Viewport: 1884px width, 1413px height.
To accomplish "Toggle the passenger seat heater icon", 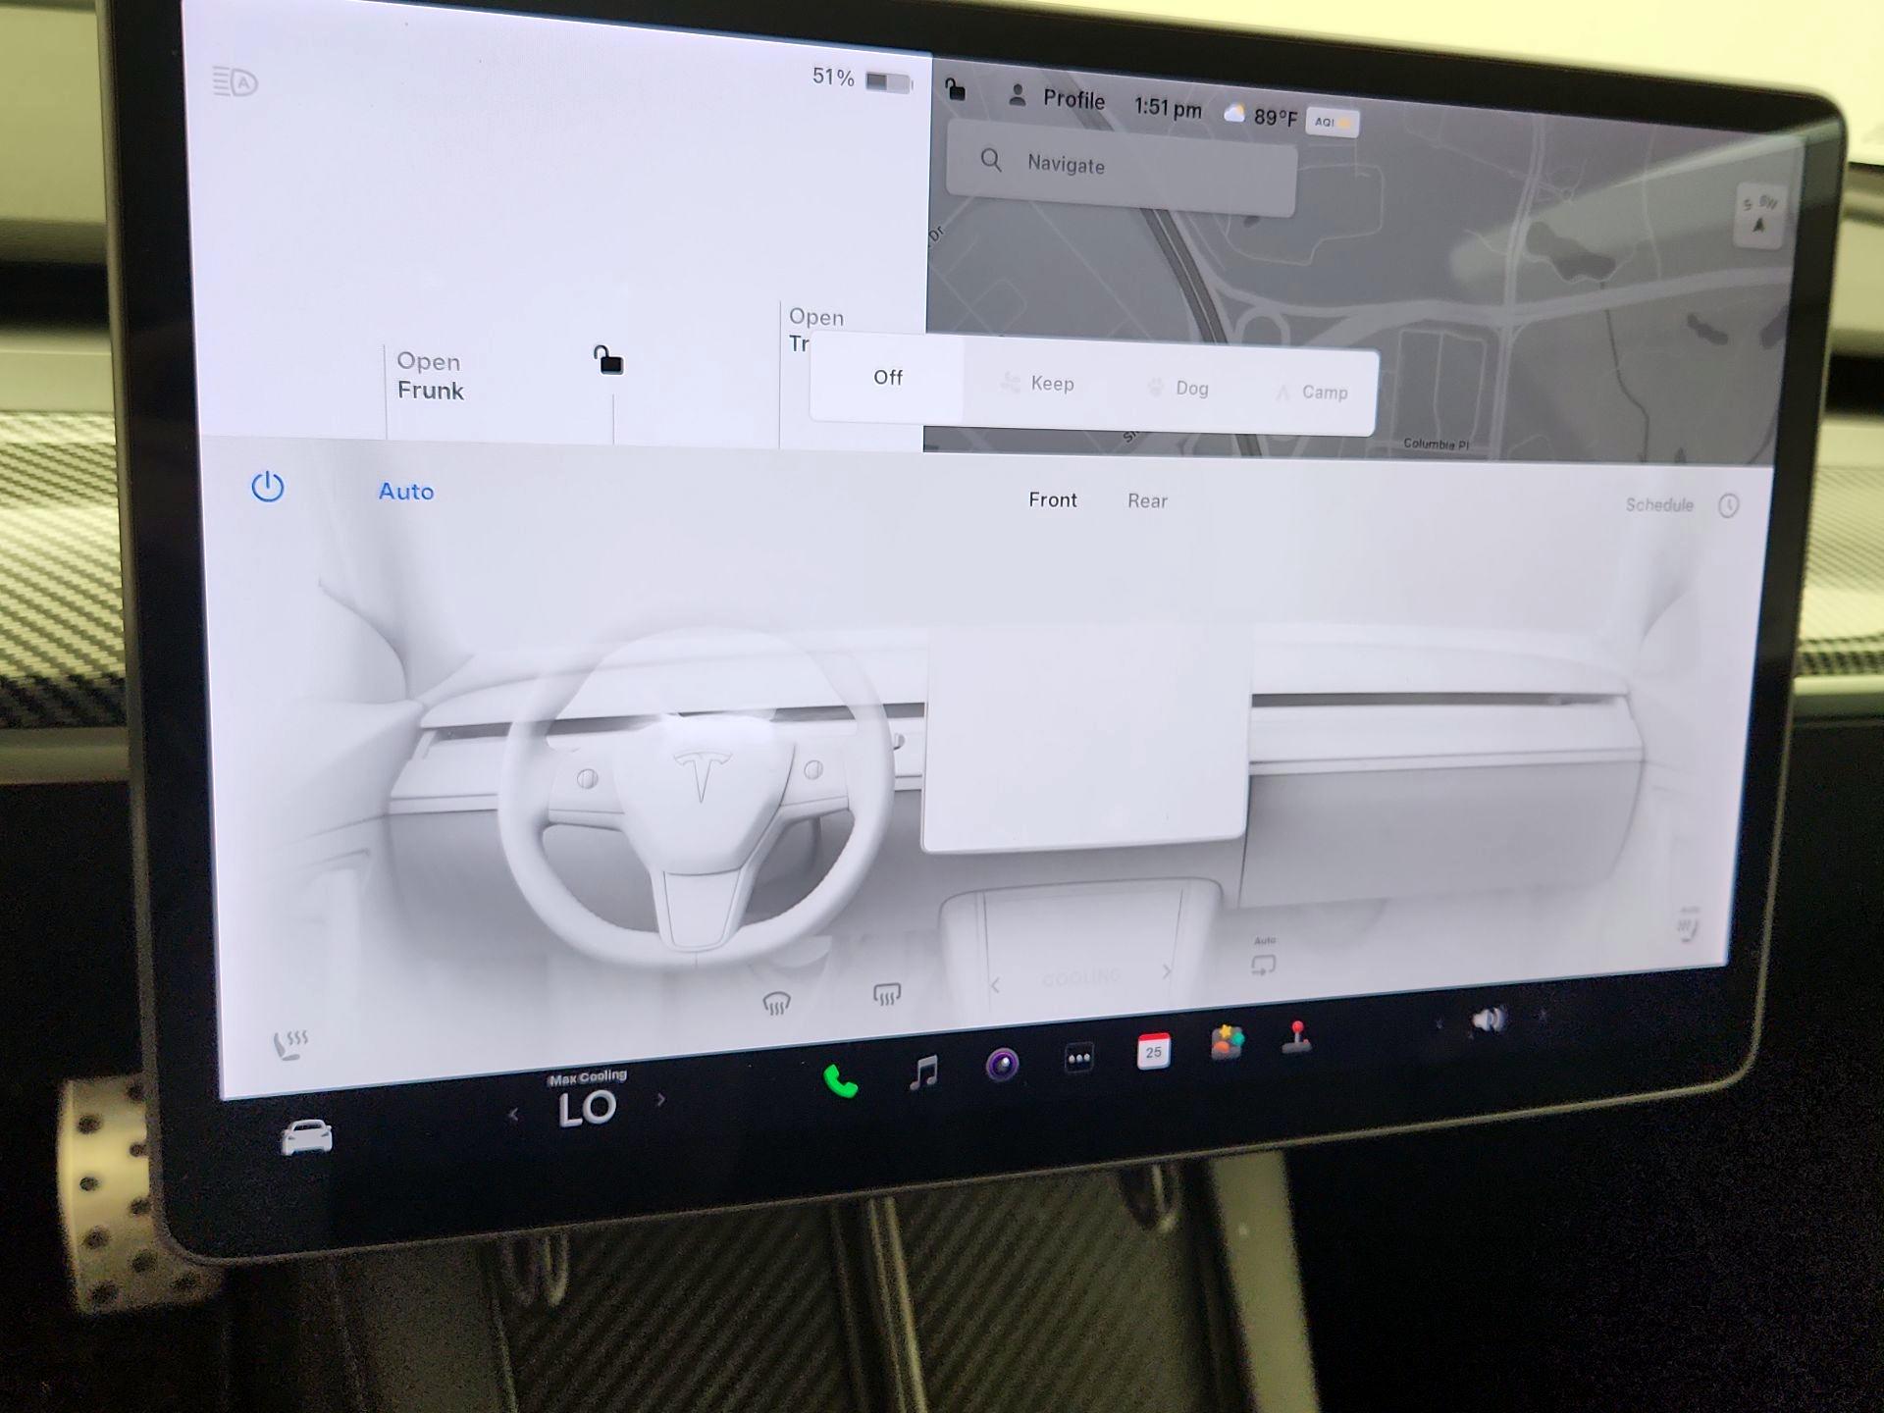I will click(1688, 923).
